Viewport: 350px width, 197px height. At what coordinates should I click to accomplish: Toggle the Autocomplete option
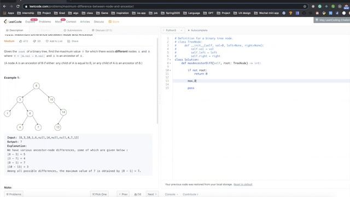198,30
